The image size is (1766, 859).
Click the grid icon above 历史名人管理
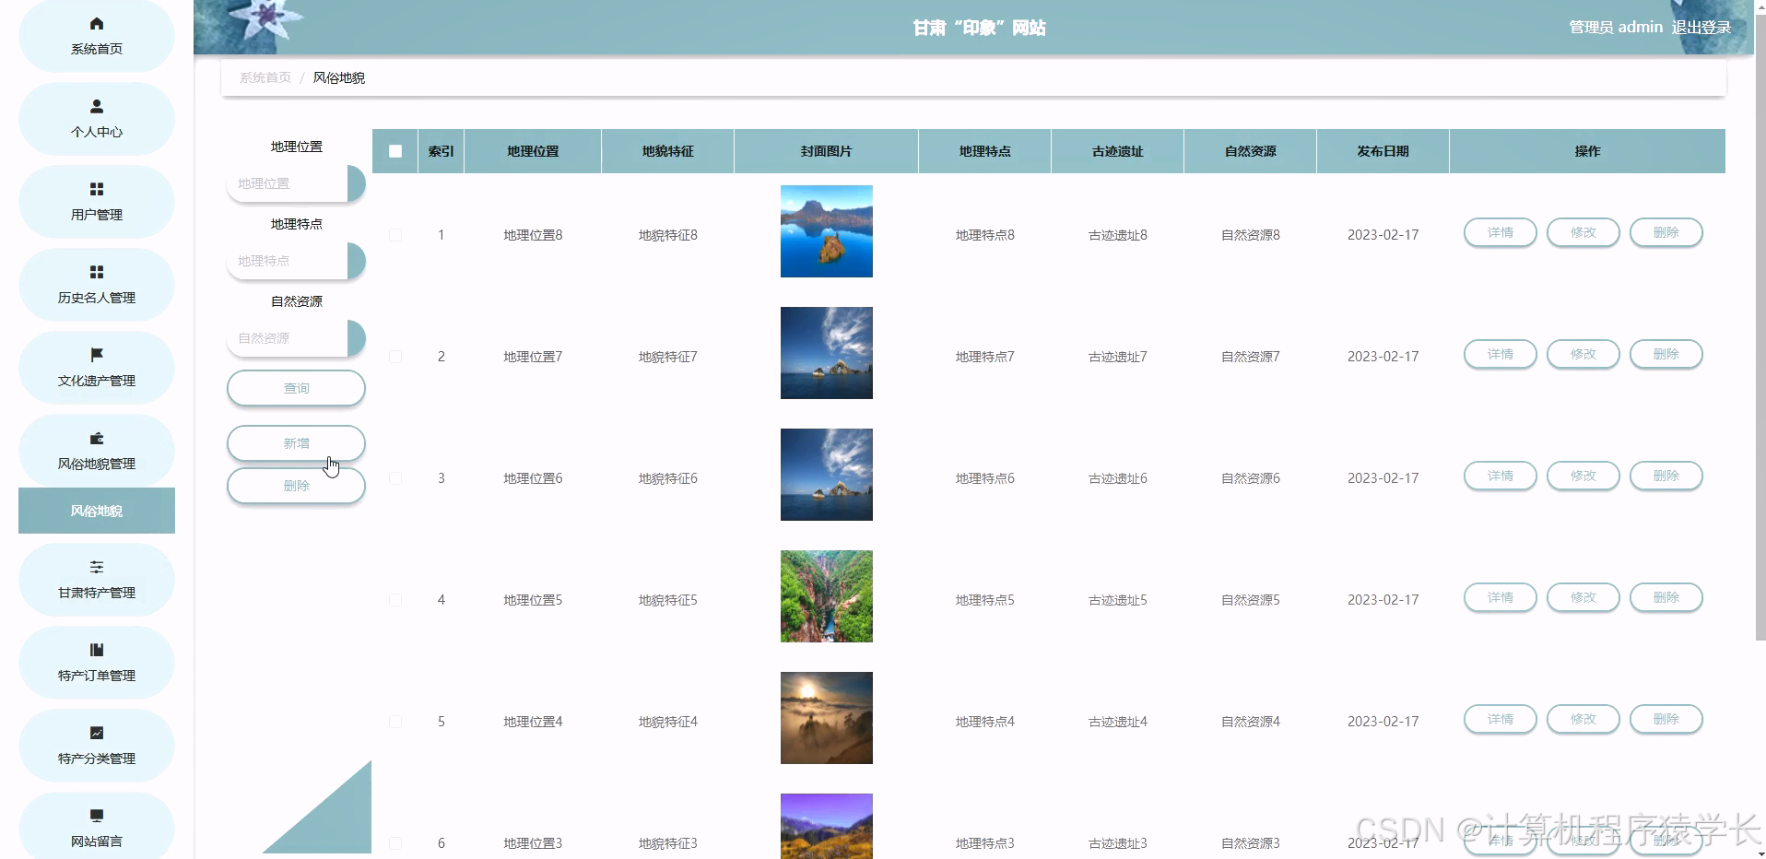[x=97, y=272]
